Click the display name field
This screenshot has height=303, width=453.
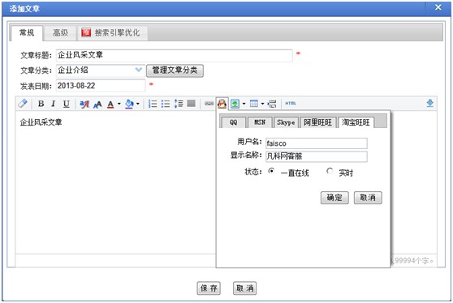(x=317, y=156)
